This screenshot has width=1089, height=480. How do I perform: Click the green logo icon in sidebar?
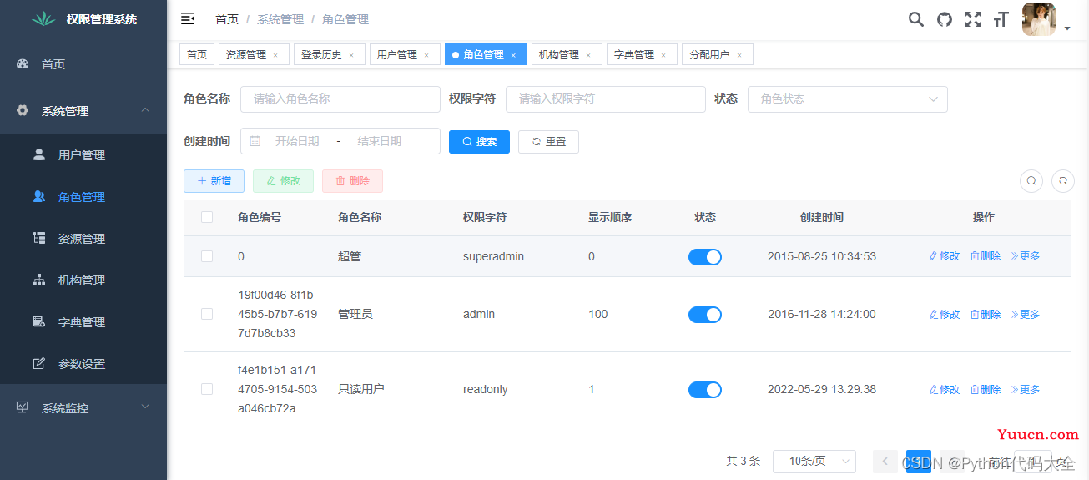pos(43,18)
